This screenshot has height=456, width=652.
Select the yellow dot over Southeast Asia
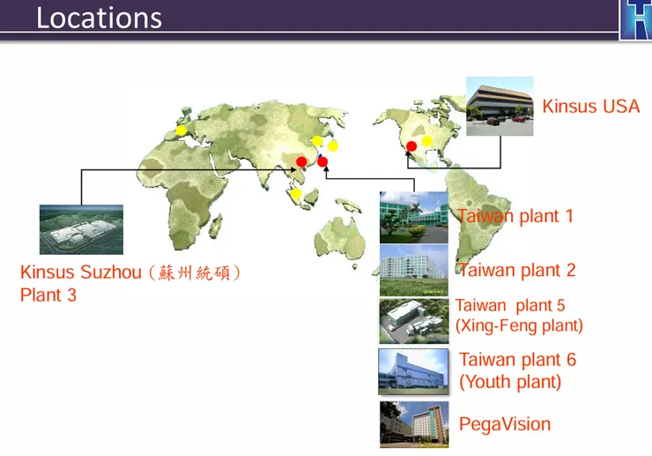point(296,194)
